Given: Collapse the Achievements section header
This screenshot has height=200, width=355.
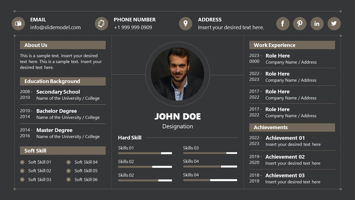Looking at the screenshot, I should 292,127.
